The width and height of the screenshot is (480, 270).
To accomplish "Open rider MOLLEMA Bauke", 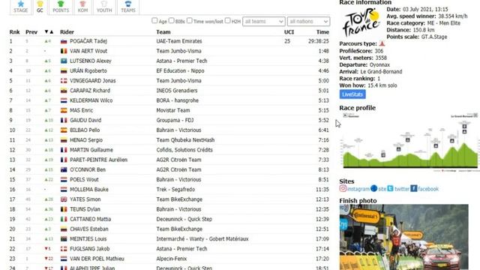I will (89, 190).
